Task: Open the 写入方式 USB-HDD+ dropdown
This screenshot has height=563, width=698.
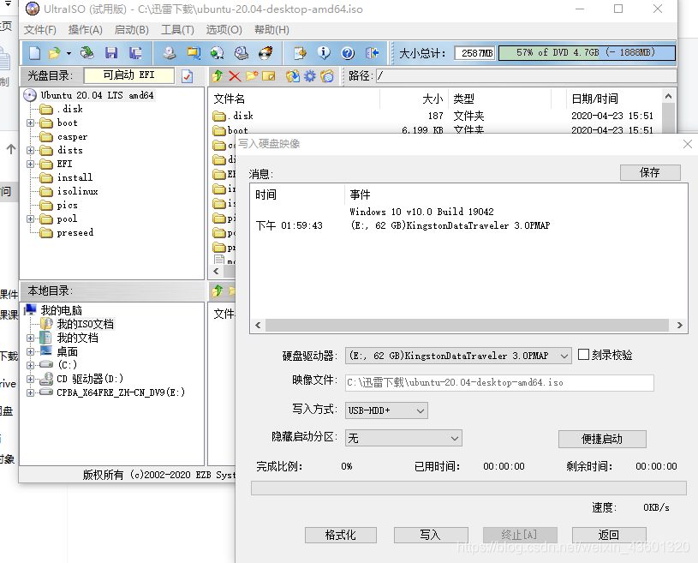Action: pyautogui.click(x=421, y=410)
